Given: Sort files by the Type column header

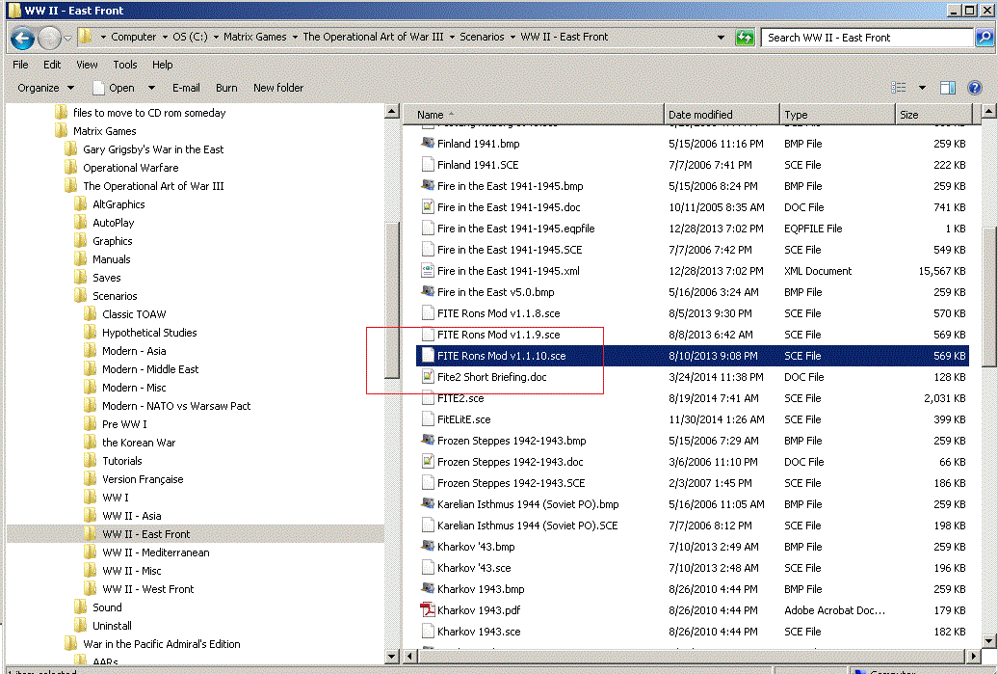Looking at the screenshot, I should (838, 115).
